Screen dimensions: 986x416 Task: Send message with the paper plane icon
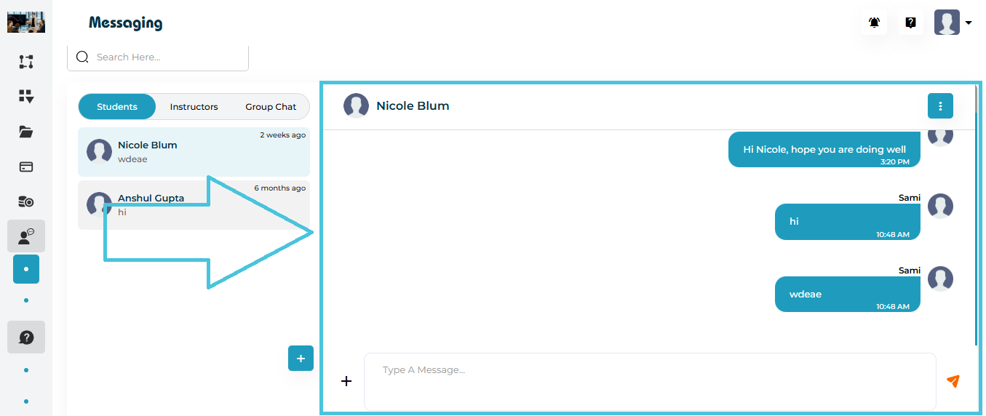[953, 381]
